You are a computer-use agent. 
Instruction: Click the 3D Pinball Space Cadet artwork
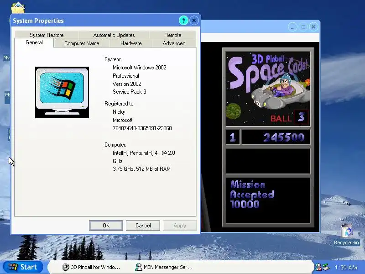click(268, 89)
